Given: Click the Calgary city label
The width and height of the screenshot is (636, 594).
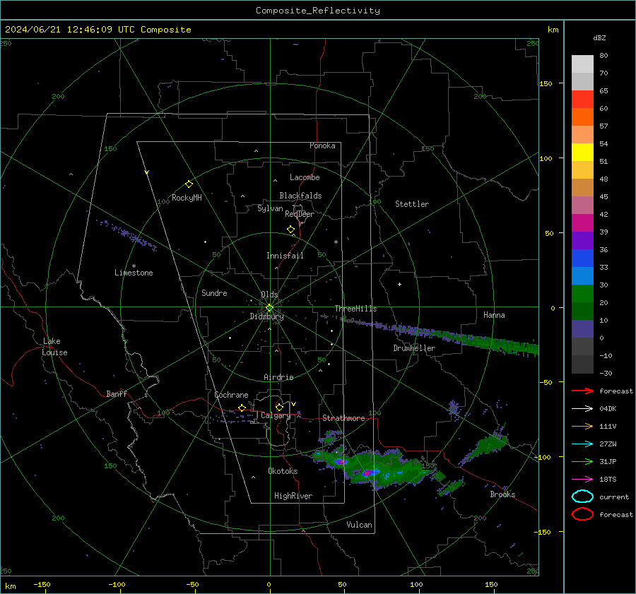Looking at the screenshot, I should 276,415.
